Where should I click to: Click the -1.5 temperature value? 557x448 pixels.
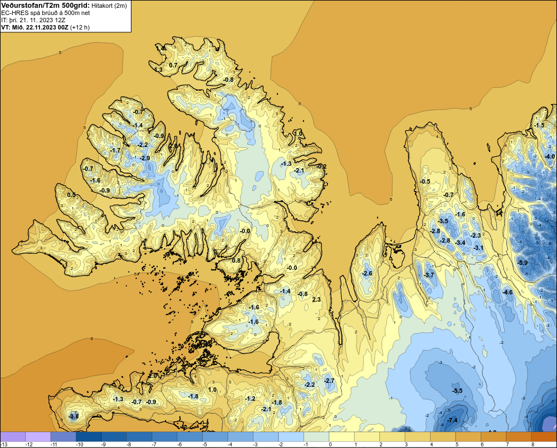tap(539, 125)
